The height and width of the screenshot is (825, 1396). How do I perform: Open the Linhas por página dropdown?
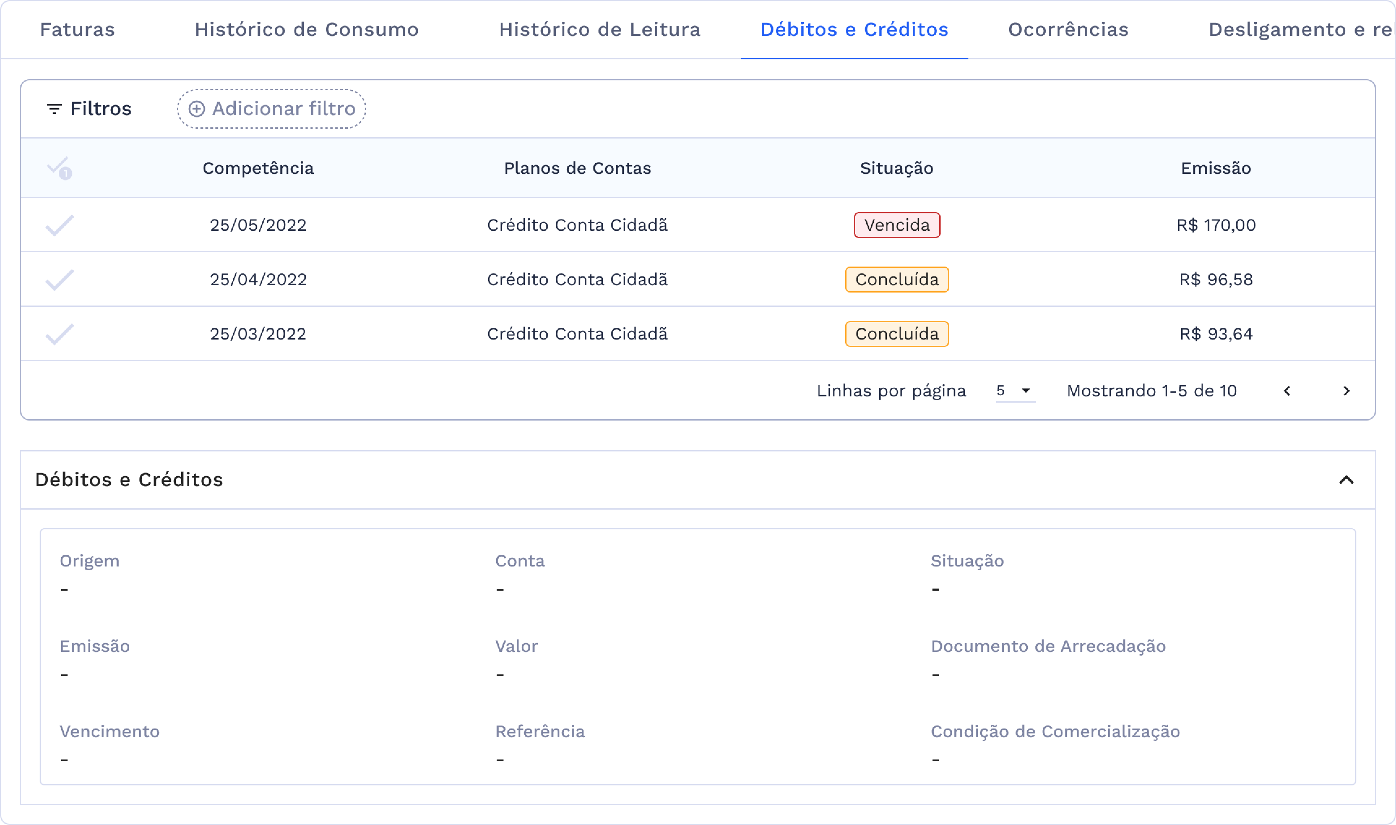[1013, 391]
